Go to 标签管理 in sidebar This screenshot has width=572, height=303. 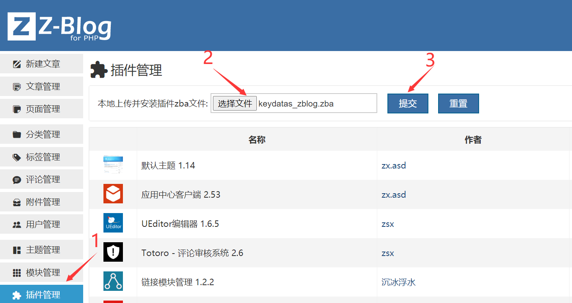pos(41,157)
